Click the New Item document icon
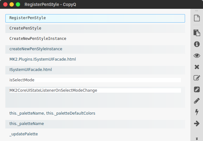Image resolution: width=203 pixels, height=141 pixels. pyautogui.click(x=197, y=18)
